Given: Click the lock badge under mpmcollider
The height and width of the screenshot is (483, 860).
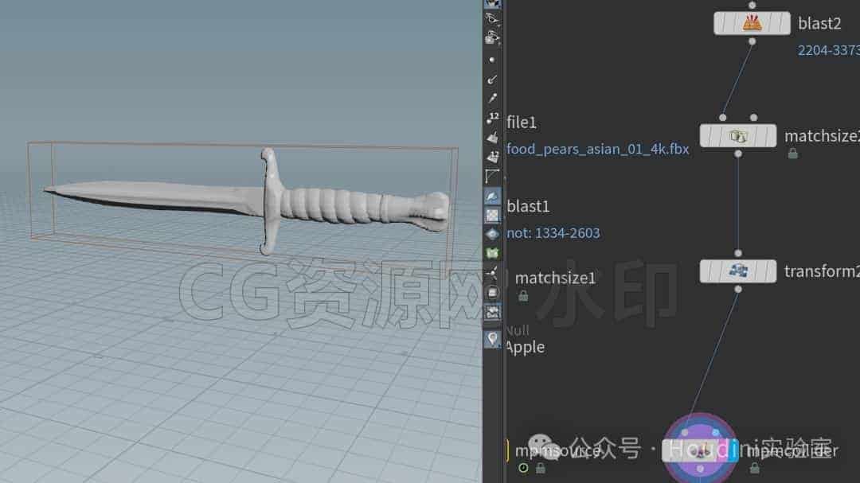Looking at the screenshot, I should click(x=755, y=468).
